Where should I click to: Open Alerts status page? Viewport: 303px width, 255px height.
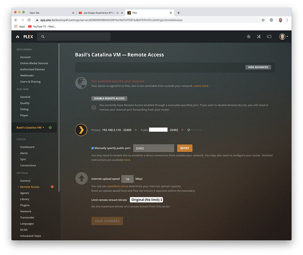24,153
